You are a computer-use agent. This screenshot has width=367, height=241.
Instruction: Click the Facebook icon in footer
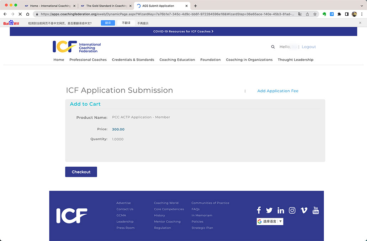259,210
